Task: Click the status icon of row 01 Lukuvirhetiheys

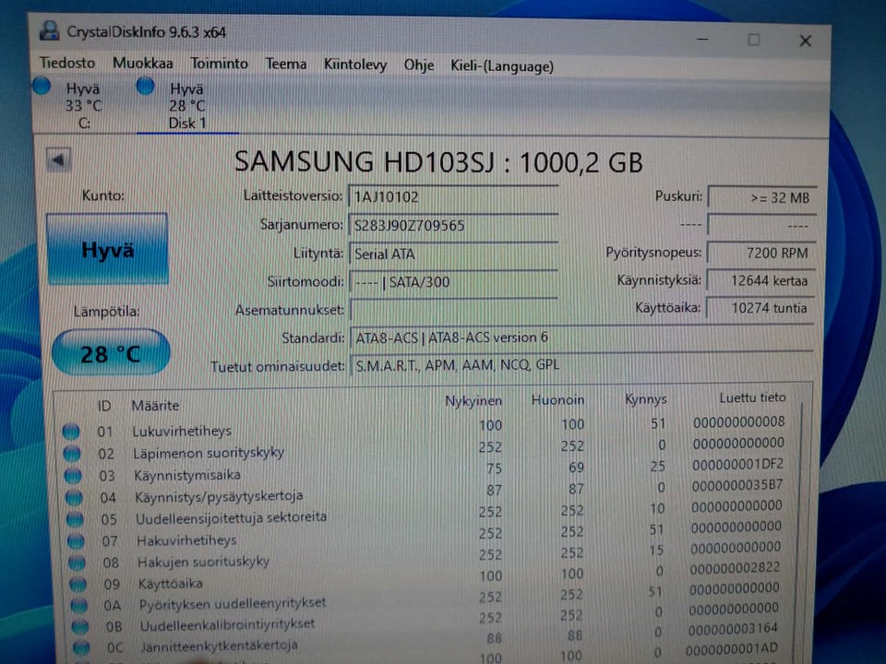Action: pos(71,432)
